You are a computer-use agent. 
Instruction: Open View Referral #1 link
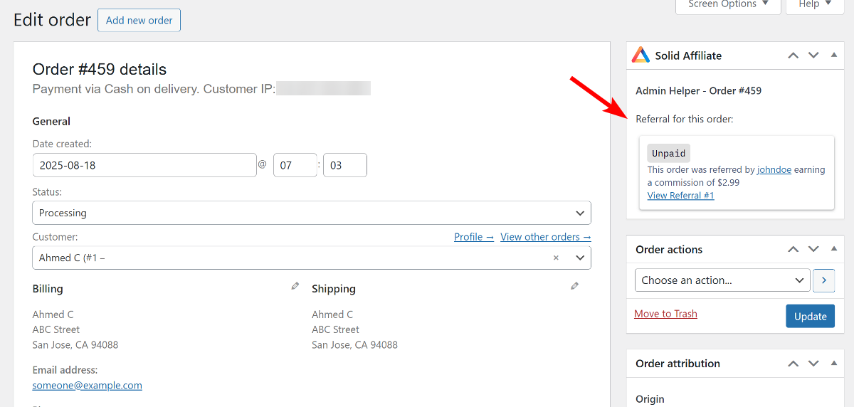point(680,196)
